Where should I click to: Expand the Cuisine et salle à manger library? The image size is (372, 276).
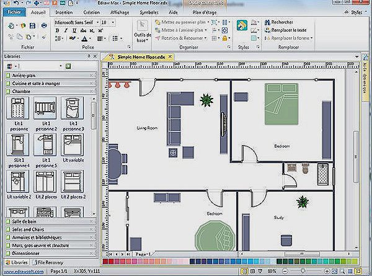pos(51,83)
